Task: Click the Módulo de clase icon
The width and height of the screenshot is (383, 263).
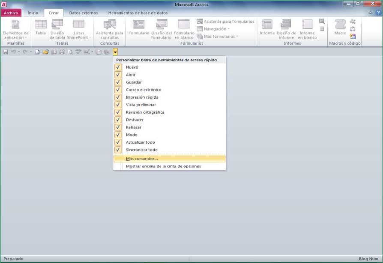Action: point(353,29)
